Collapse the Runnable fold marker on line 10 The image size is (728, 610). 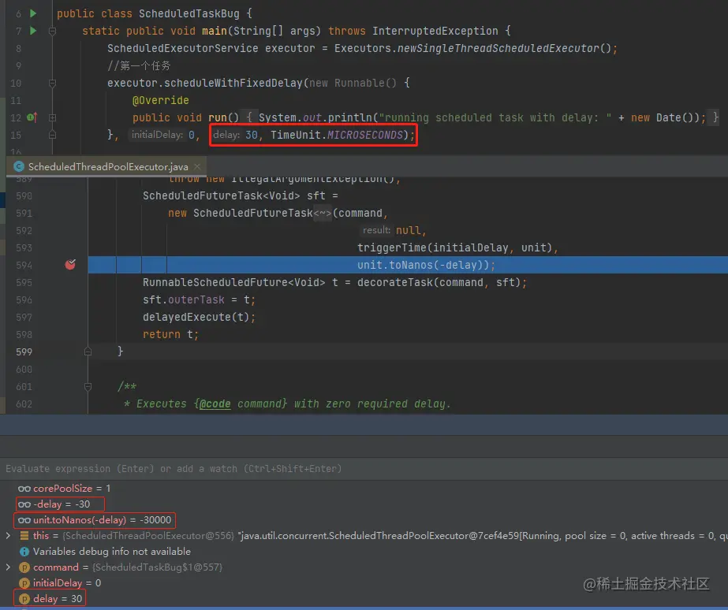click(53, 83)
